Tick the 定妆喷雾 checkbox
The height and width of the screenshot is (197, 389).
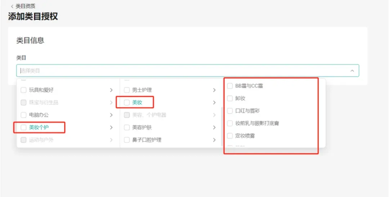(x=230, y=136)
